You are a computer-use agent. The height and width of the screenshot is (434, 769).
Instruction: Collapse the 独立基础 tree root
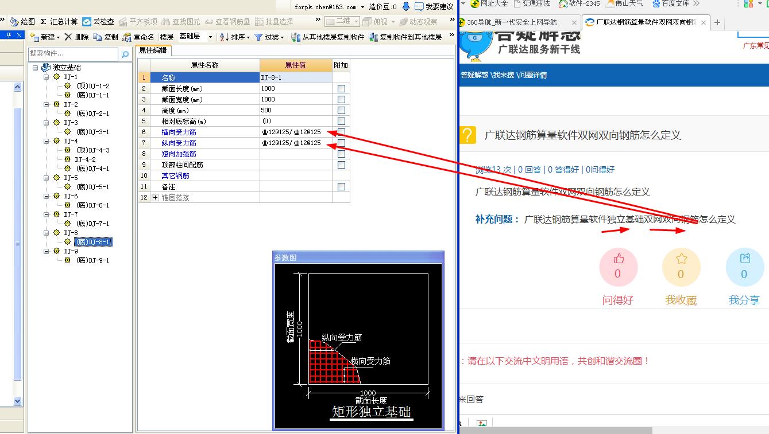pyautogui.click(x=35, y=68)
